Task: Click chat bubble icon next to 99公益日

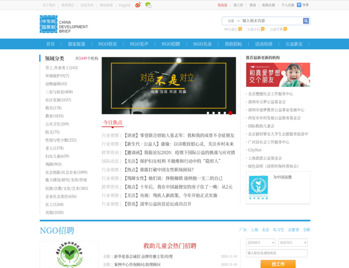Action: pos(240,29)
